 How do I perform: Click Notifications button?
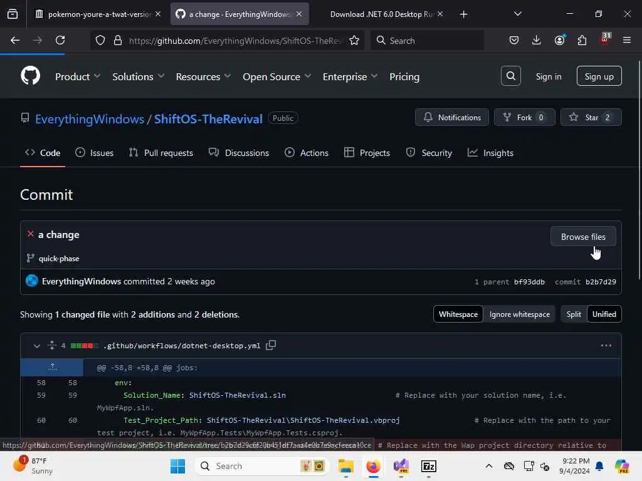(451, 117)
